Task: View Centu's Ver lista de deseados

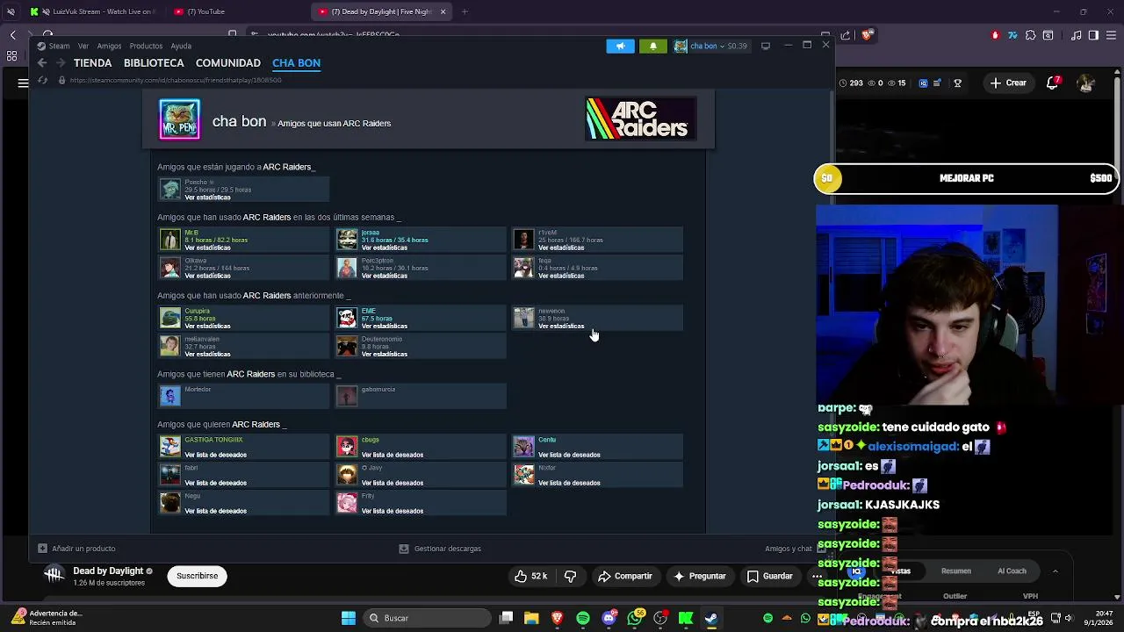Action: tap(569, 455)
